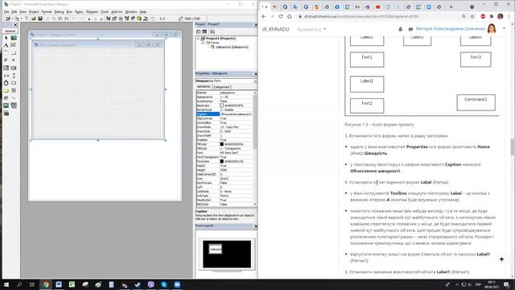Click Save Project toolbar icon
Image resolution: width=515 pixels, height=290 pixels.
[40, 19]
